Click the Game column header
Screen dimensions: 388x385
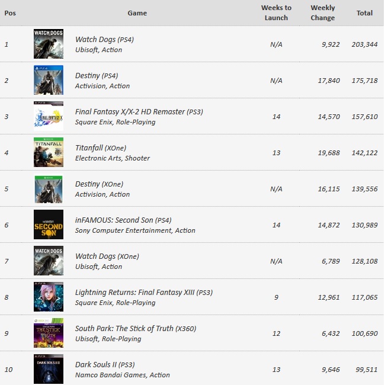click(137, 13)
